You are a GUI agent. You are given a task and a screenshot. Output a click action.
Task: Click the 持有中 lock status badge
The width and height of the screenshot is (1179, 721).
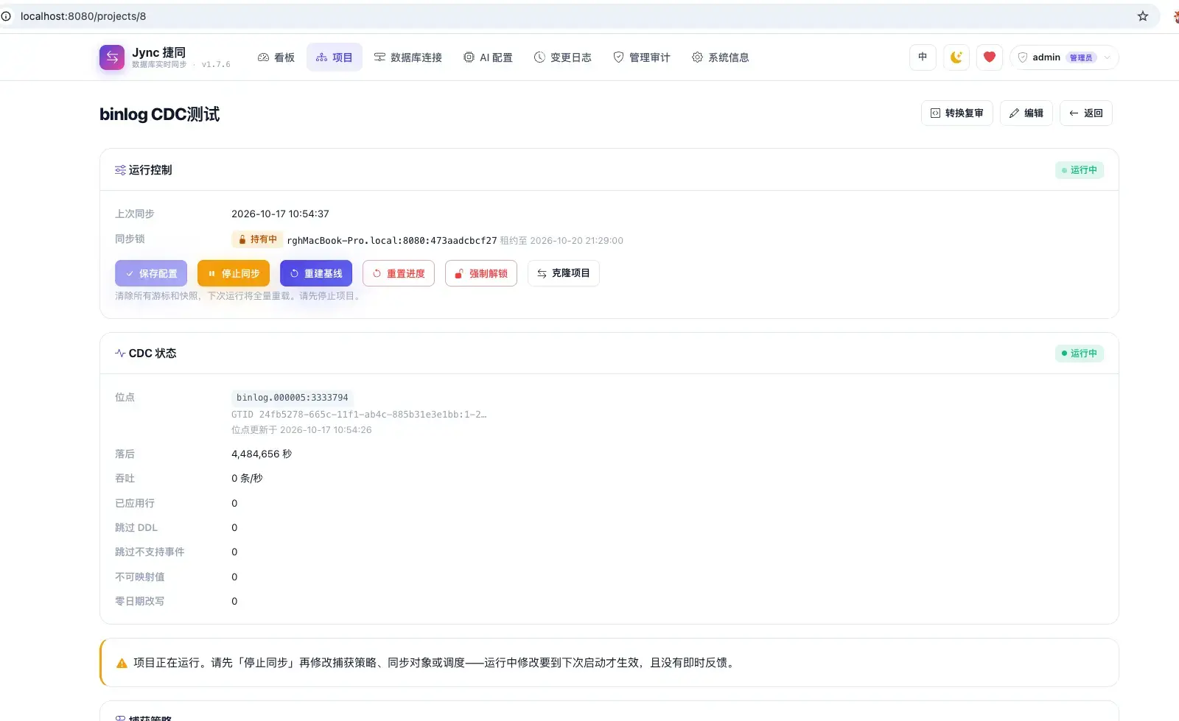coord(257,239)
